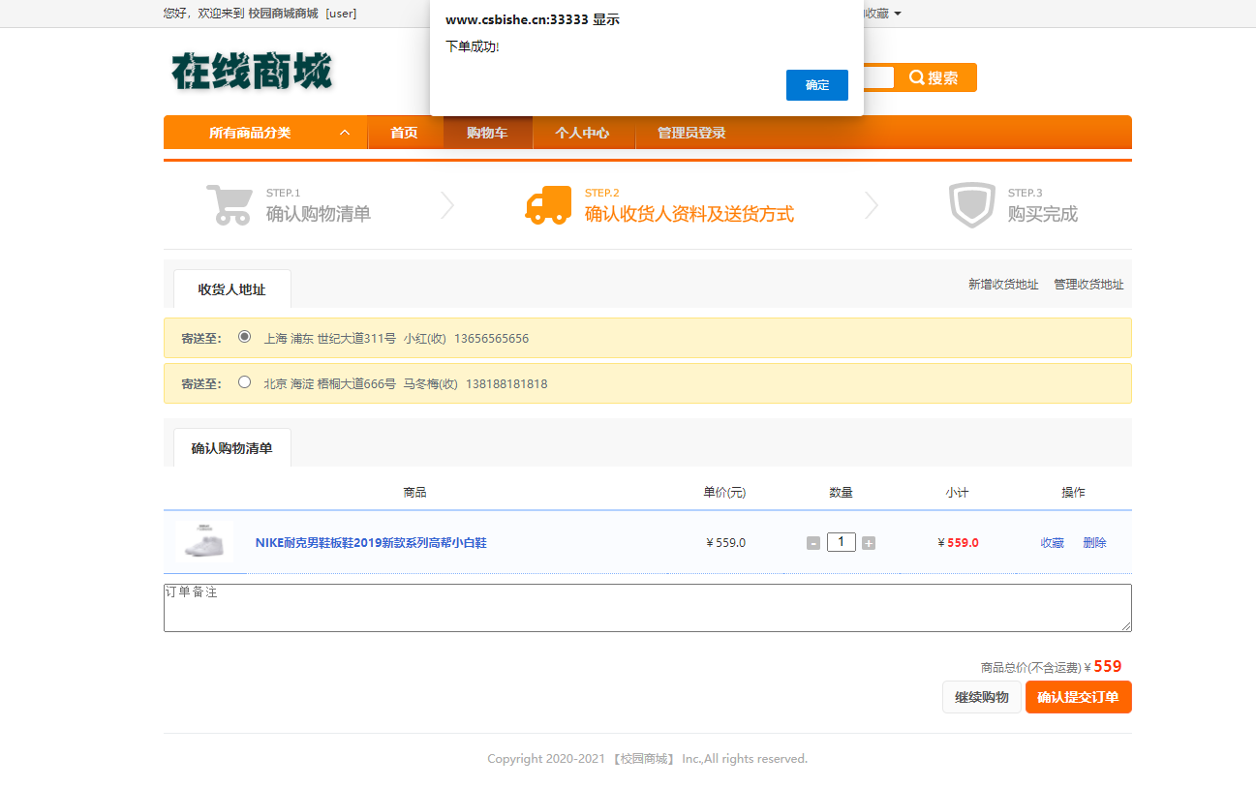Click the 订单备注 note input field
Screen dimensions: 1256x788
point(648,607)
